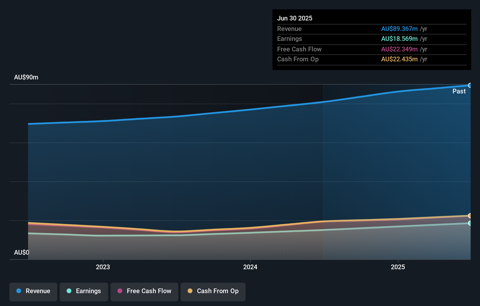The width and height of the screenshot is (480, 306).
Task: Select the Cash From Op endpoint marker
Action: pyautogui.click(x=470, y=215)
